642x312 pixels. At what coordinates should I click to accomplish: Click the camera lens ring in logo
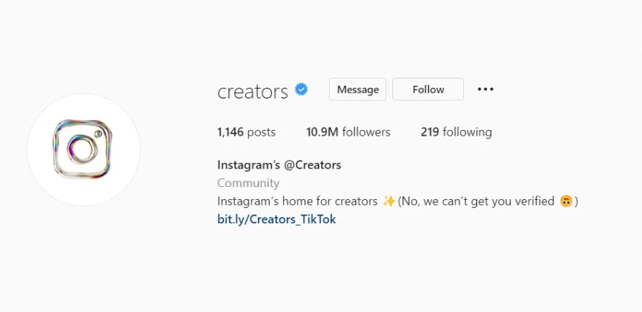(82, 149)
